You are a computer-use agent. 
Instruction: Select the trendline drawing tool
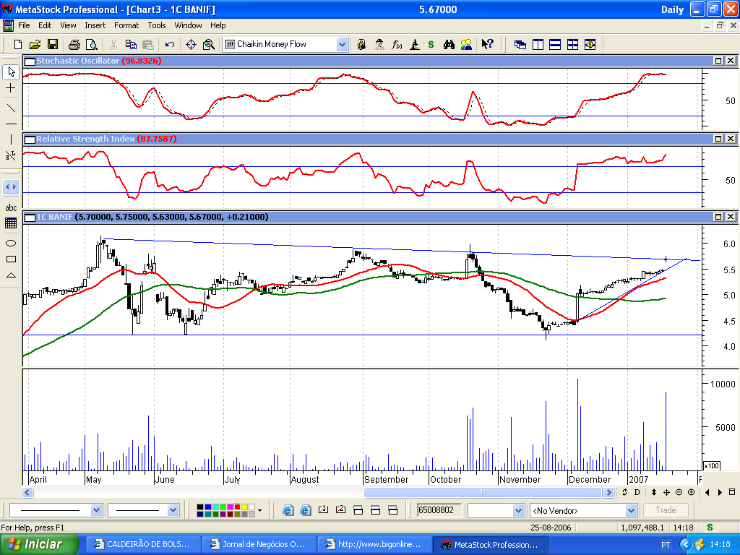pyautogui.click(x=11, y=108)
